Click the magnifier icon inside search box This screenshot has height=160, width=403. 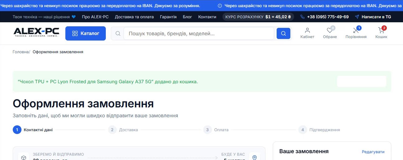[x=118, y=33]
